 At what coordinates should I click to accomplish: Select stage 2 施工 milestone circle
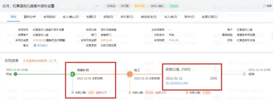[130, 74]
